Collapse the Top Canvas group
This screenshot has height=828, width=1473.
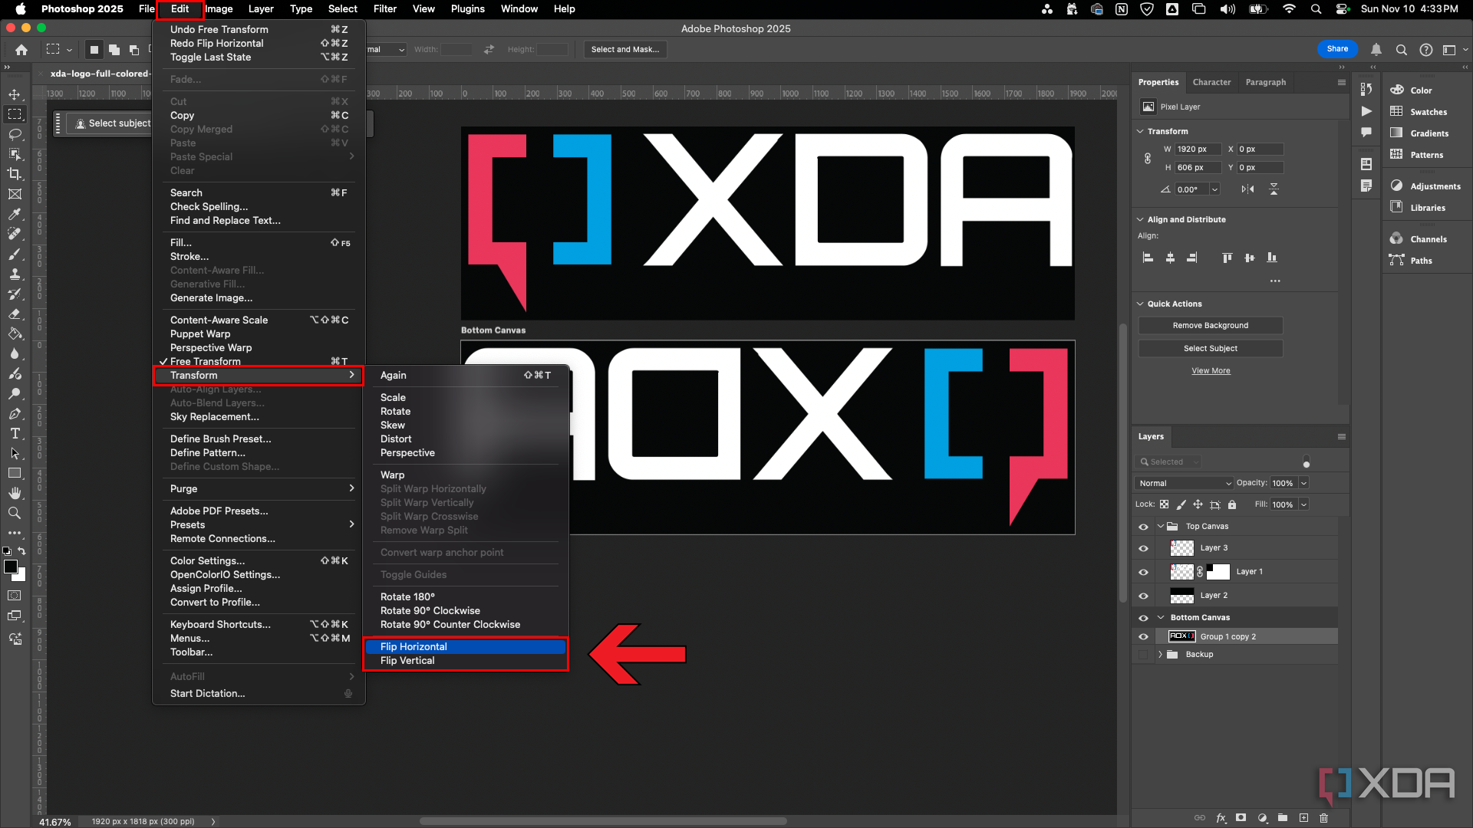(1161, 527)
